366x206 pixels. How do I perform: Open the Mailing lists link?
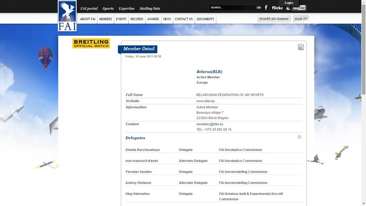tap(150, 9)
